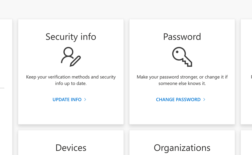Open the CHANGE PASSWORD link
This screenshot has width=252, height=155.
point(178,100)
